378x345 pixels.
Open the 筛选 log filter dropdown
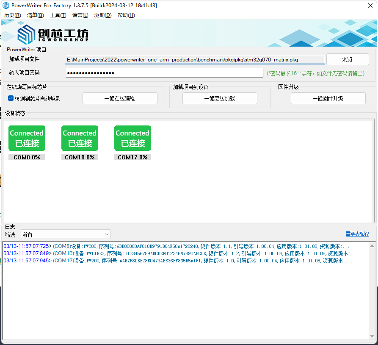[x=66, y=234]
